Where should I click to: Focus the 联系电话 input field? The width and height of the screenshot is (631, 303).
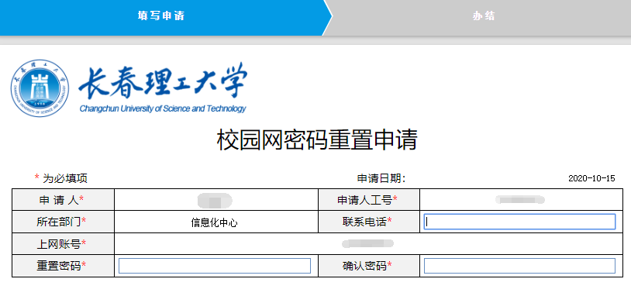click(519, 222)
